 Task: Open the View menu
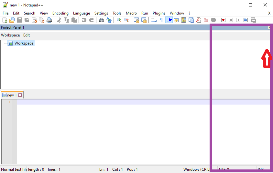44,13
